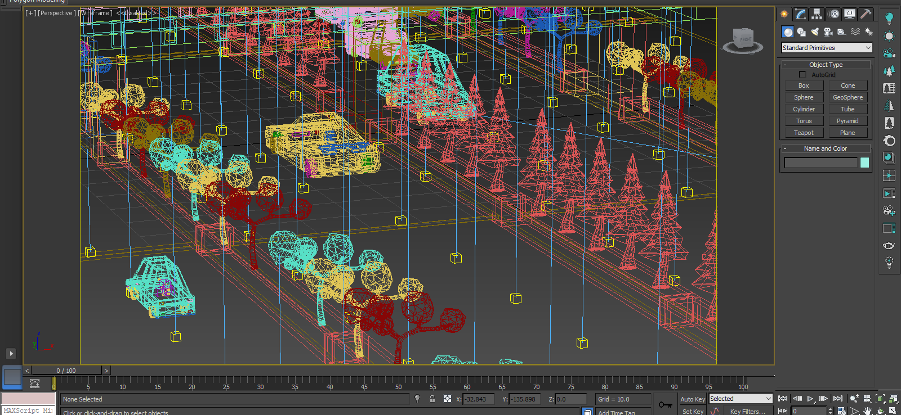
Task: Click the GeoSphere primitive button
Action: tap(848, 97)
